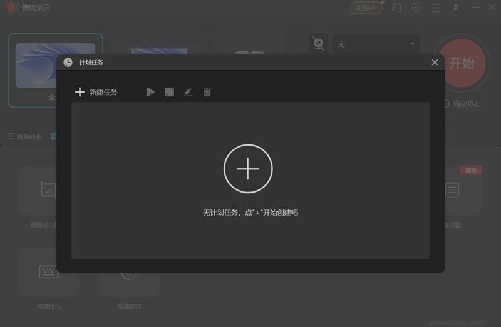Open settings gear icon in title bar

tap(416, 8)
